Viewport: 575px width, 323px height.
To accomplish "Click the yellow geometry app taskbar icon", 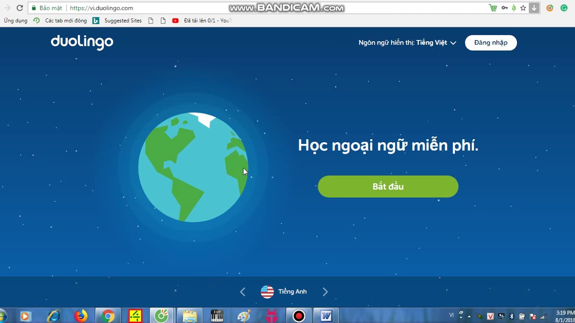I will (135, 316).
